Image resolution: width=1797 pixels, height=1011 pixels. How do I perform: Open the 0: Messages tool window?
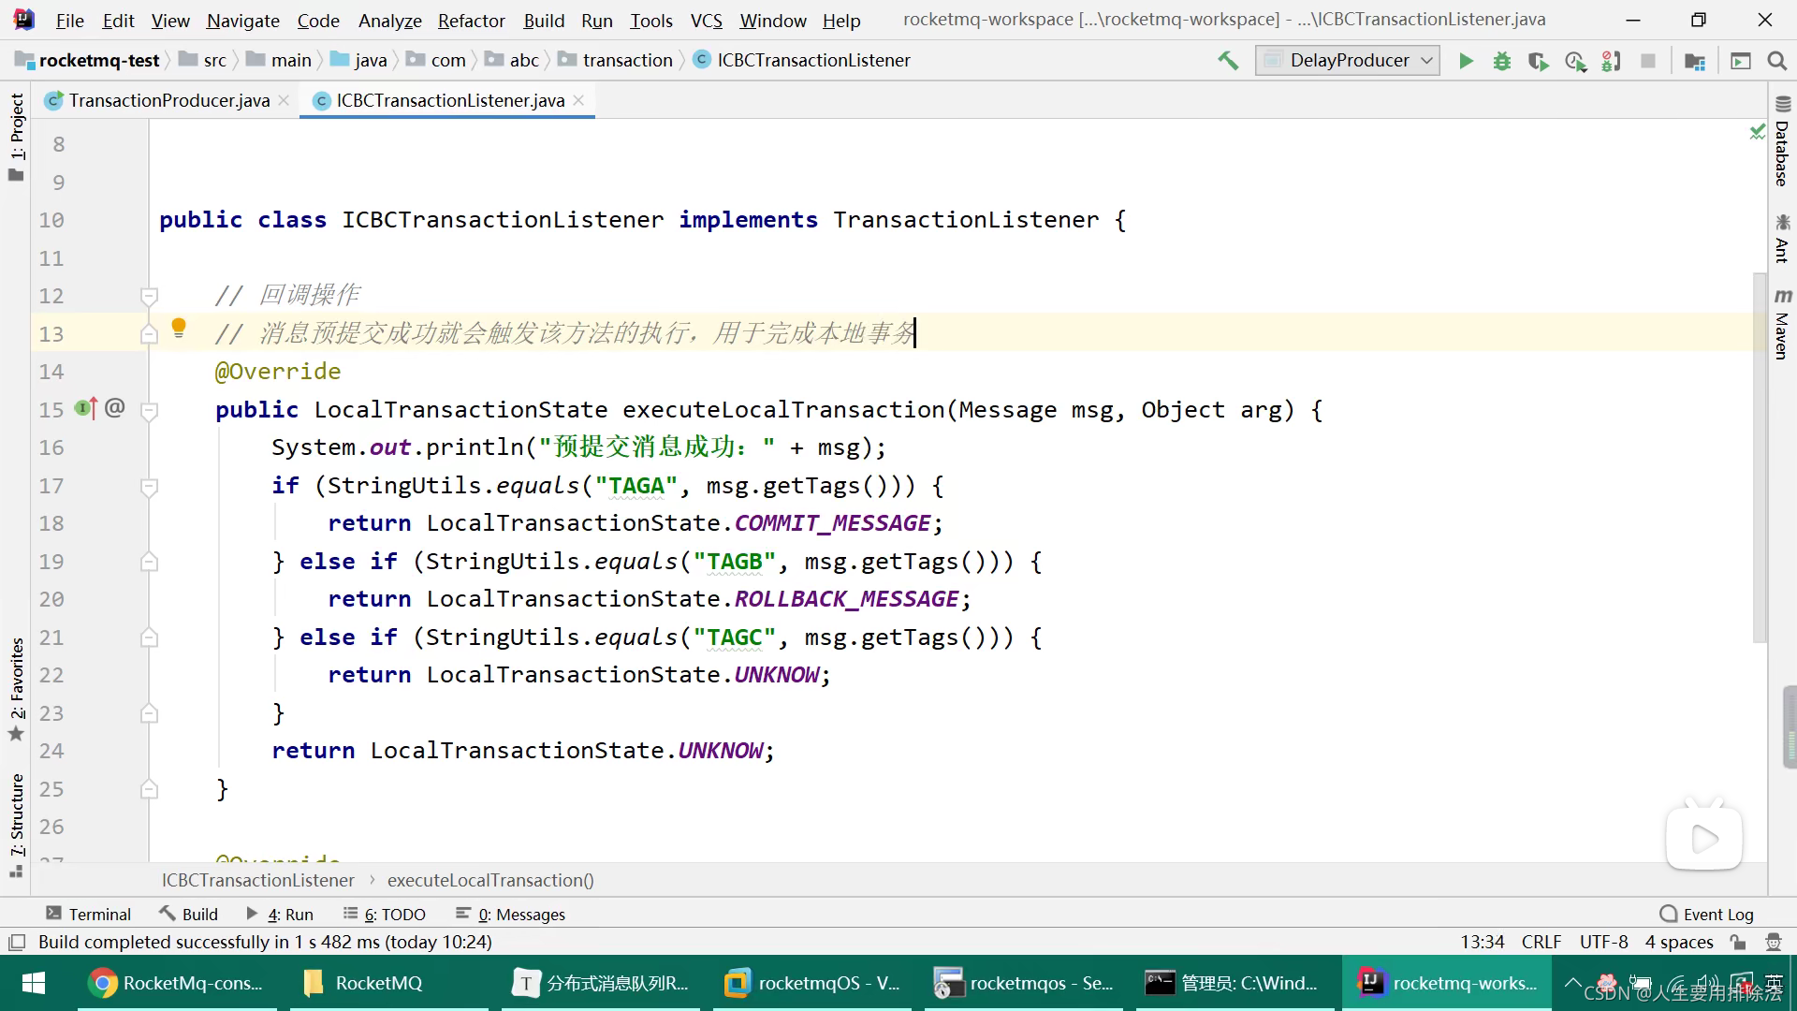[510, 914]
